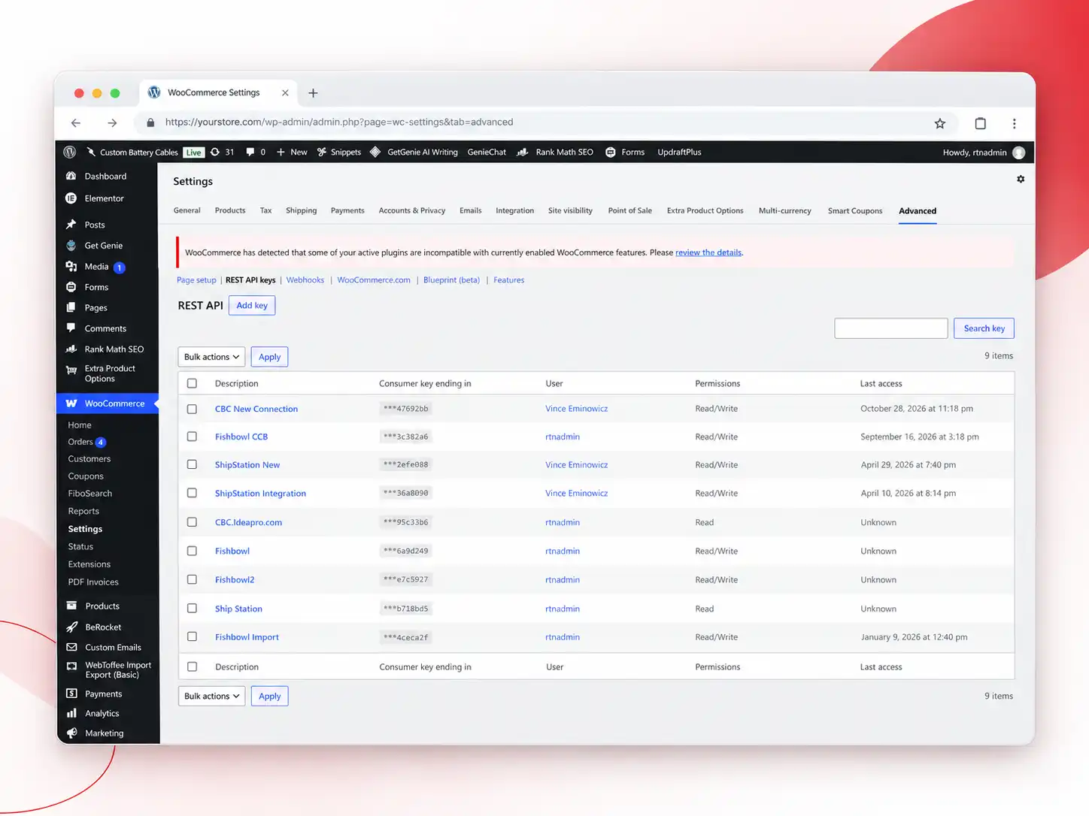Image resolution: width=1089 pixels, height=816 pixels.
Task: Check the CBC New Connection row checkbox
Action: pyautogui.click(x=192, y=410)
